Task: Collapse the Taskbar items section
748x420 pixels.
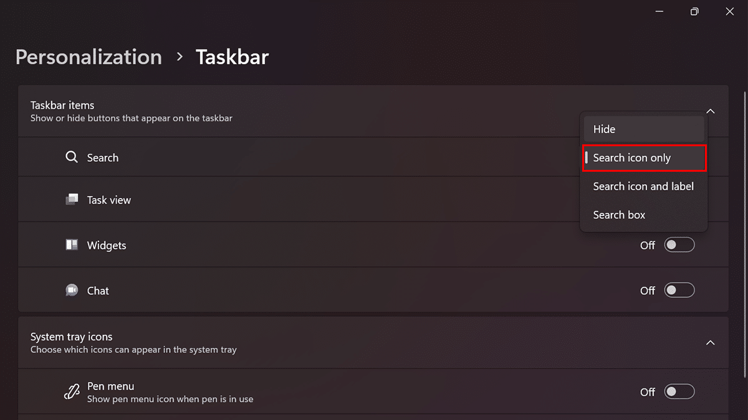Action: click(x=711, y=111)
